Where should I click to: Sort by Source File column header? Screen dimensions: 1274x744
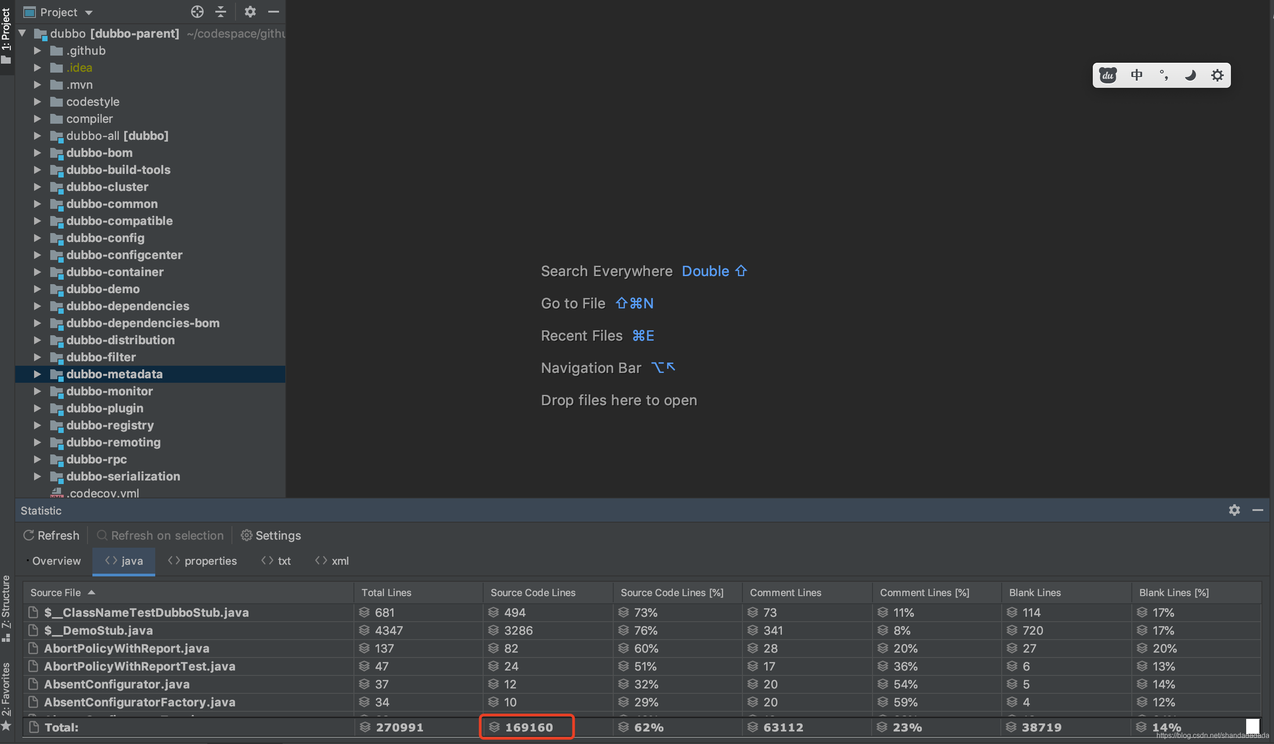pos(56,593)
